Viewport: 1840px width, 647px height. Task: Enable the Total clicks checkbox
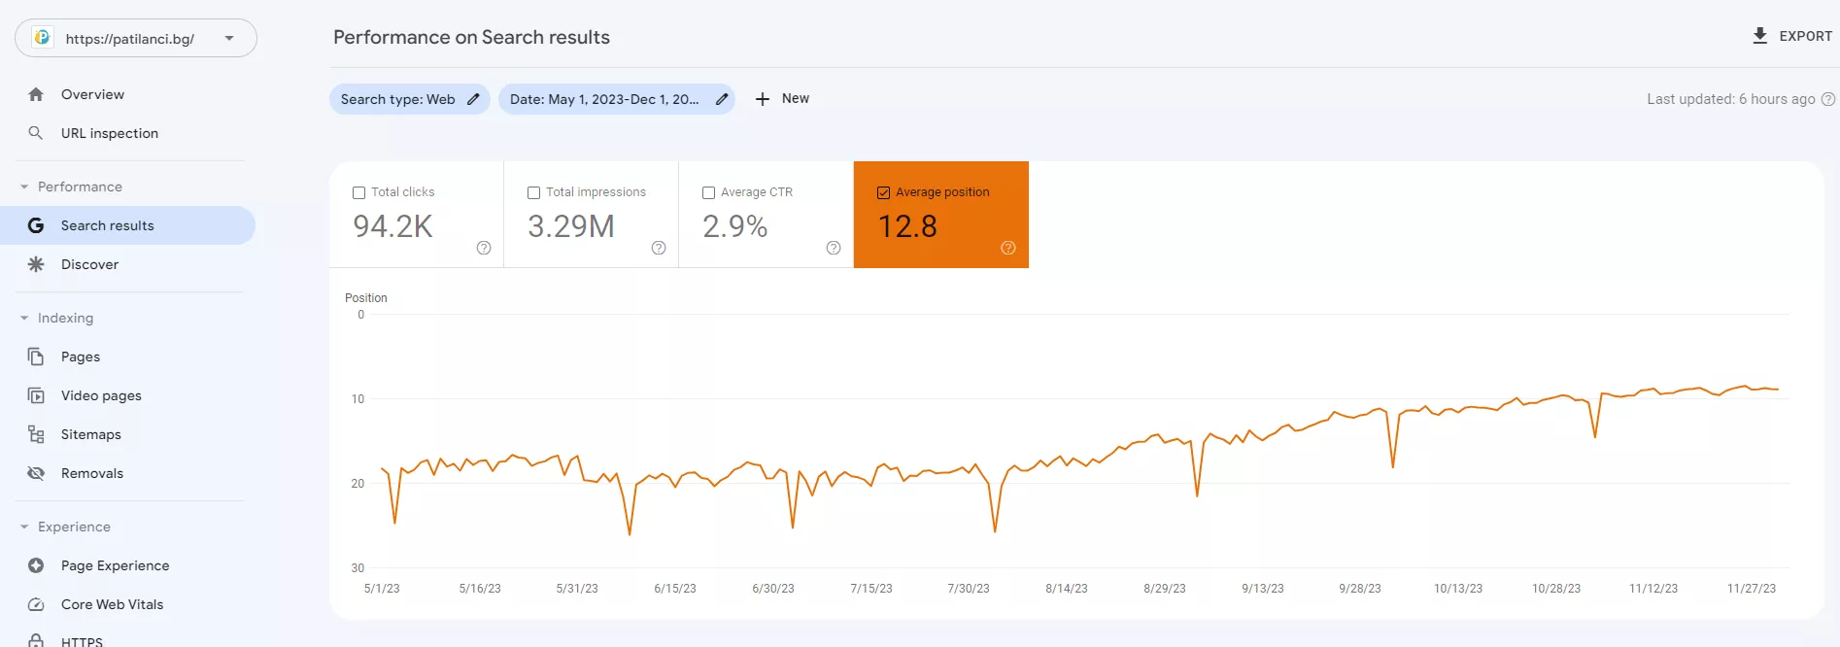[x=358, y=192]
